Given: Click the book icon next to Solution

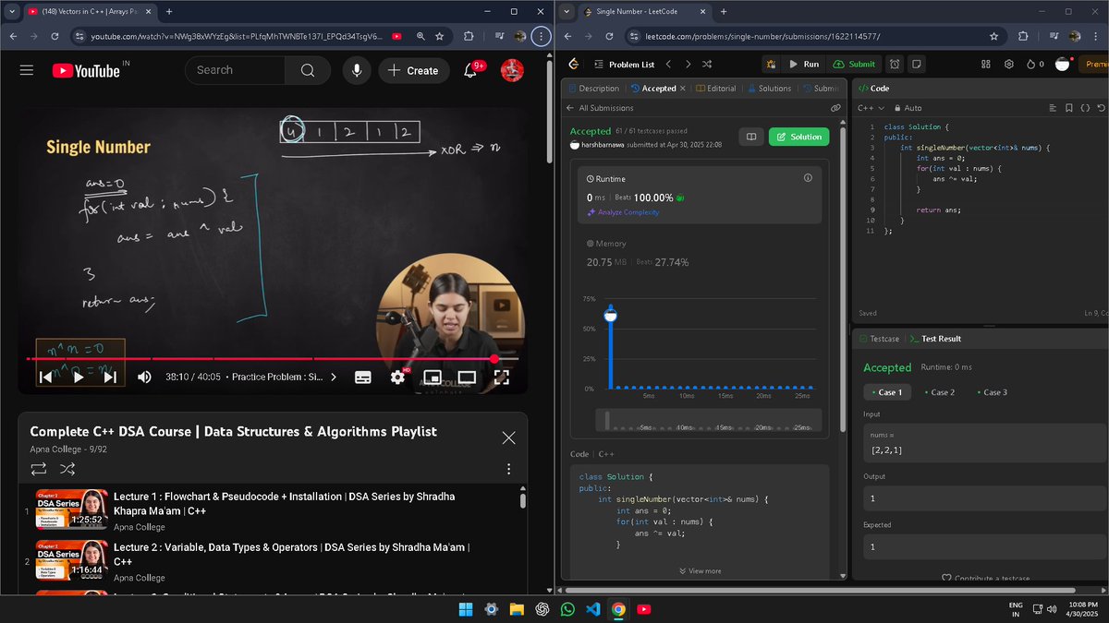Looking at the screenshot, I should (751, 137).
